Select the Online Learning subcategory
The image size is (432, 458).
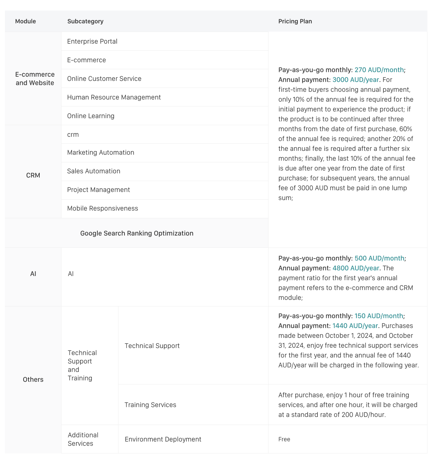[91, 116]
